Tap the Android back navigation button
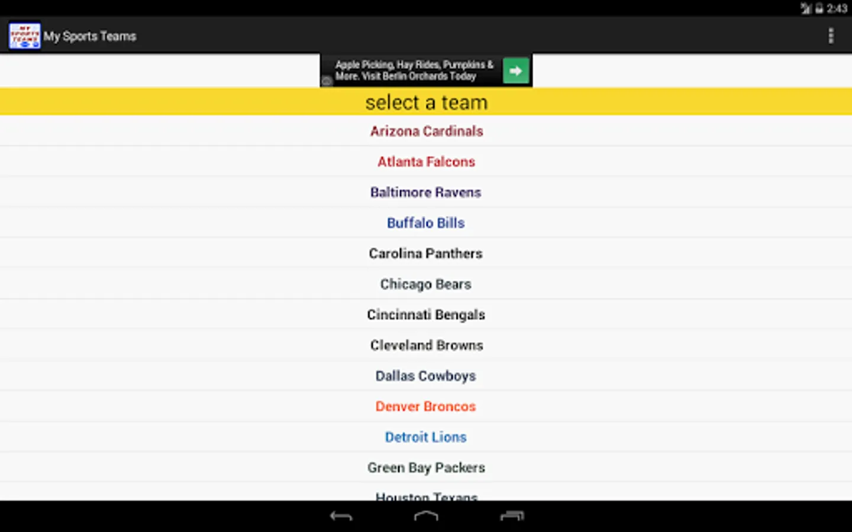Image resolution: width=852 pixels, height=532 pixels. point(341,516)
